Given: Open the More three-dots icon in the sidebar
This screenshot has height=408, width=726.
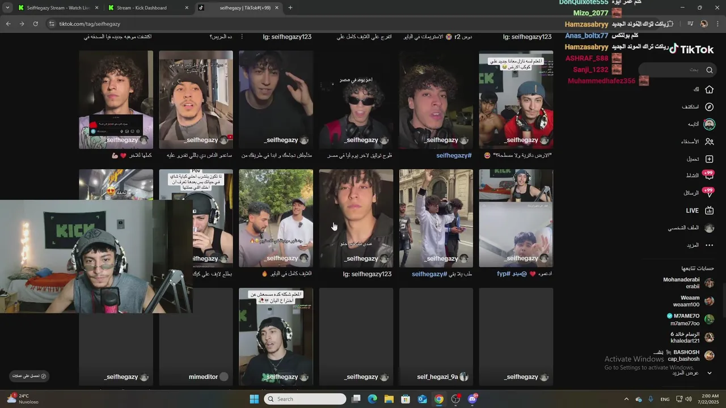Looking at the screenshot, I should (709, 245).
